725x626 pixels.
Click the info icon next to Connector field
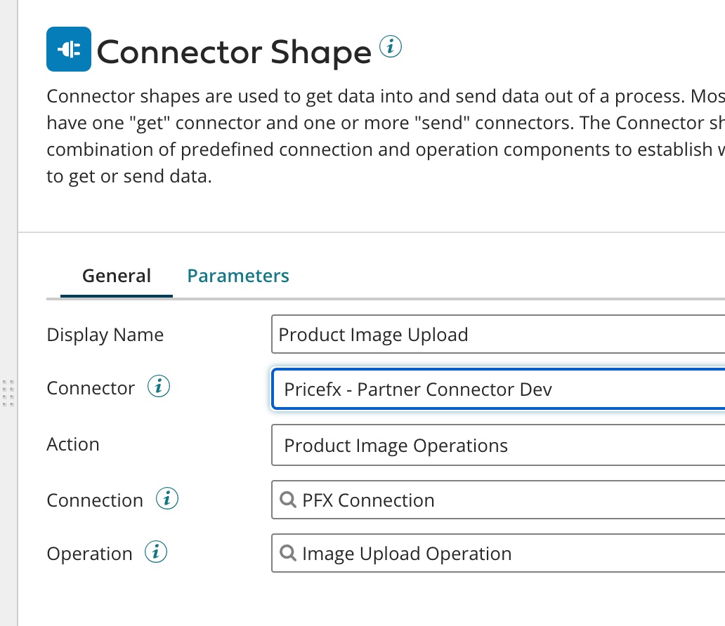[x=157, y=385]
